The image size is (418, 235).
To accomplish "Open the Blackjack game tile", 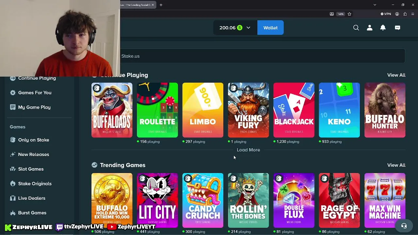I will click(x=294, y=110).
